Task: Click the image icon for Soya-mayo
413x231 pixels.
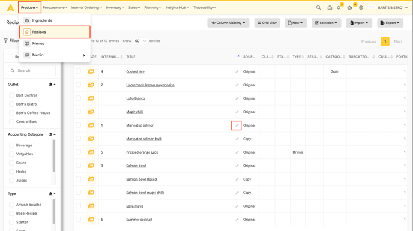Action: click(x=91, y=206)
